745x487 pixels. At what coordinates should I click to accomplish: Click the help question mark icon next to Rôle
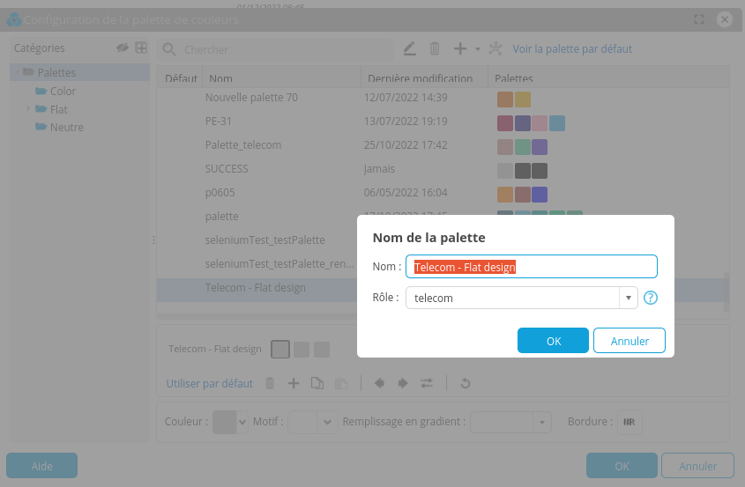click(650, 298)
